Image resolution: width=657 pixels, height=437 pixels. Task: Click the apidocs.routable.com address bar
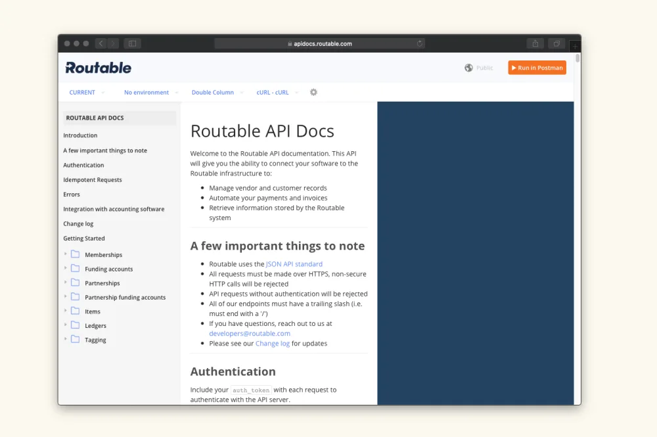(320, 43)
